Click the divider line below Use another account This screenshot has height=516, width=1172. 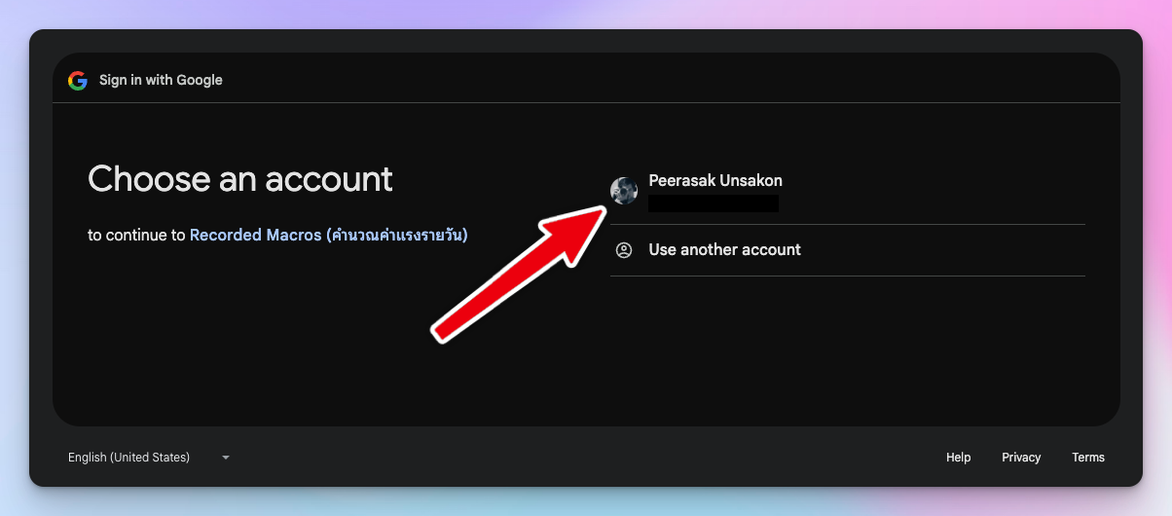(847, 276)
